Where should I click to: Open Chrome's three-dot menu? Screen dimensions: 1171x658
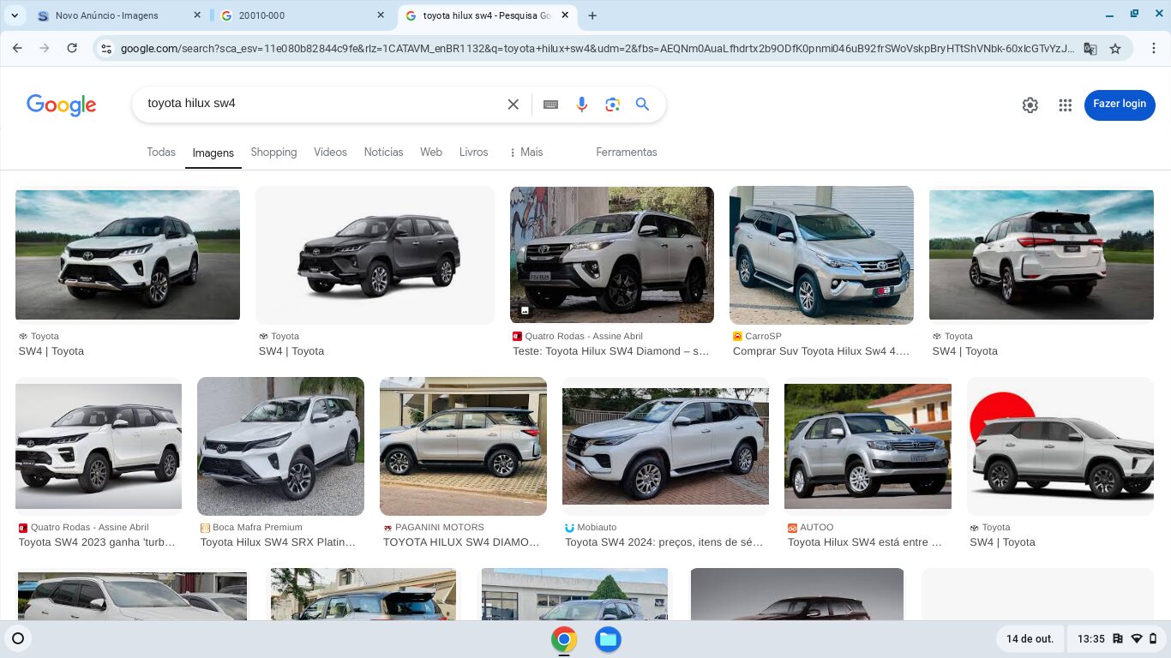[x=1154, y=48]
